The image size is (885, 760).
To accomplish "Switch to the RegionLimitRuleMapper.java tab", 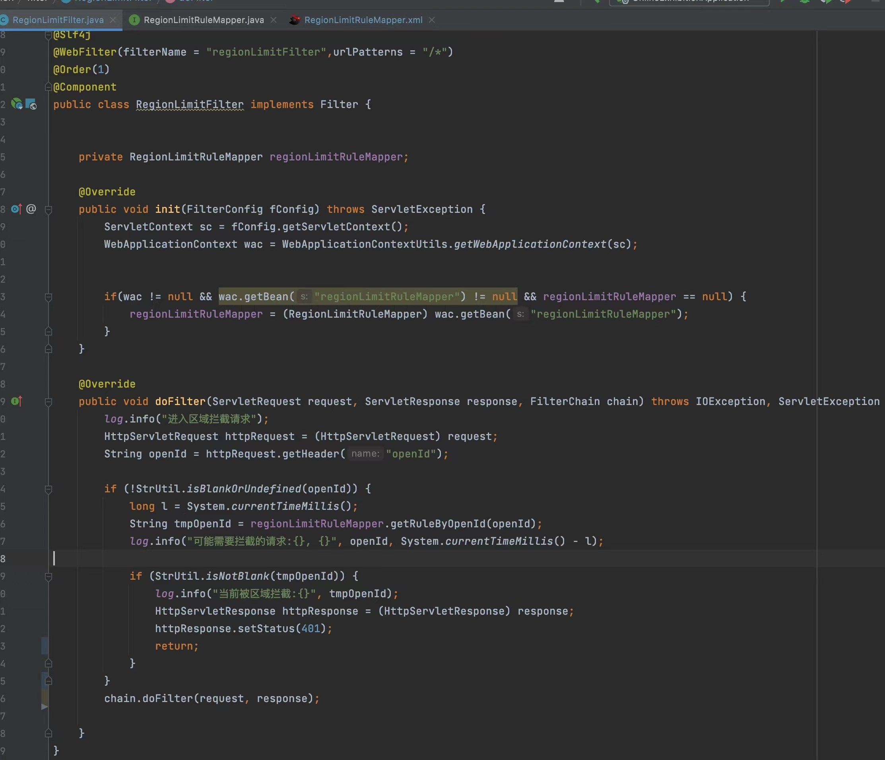I will pyautogui.click(x=203, y=19).
